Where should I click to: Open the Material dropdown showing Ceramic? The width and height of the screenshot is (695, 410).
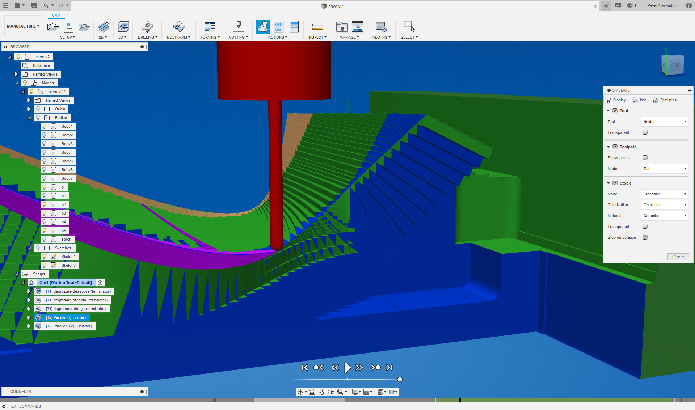(664, 216)
